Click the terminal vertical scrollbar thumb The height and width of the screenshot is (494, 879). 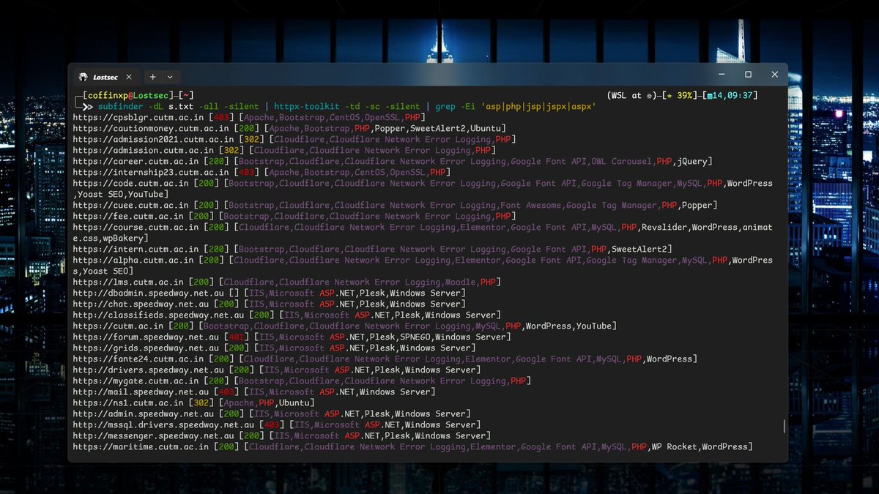784,426
